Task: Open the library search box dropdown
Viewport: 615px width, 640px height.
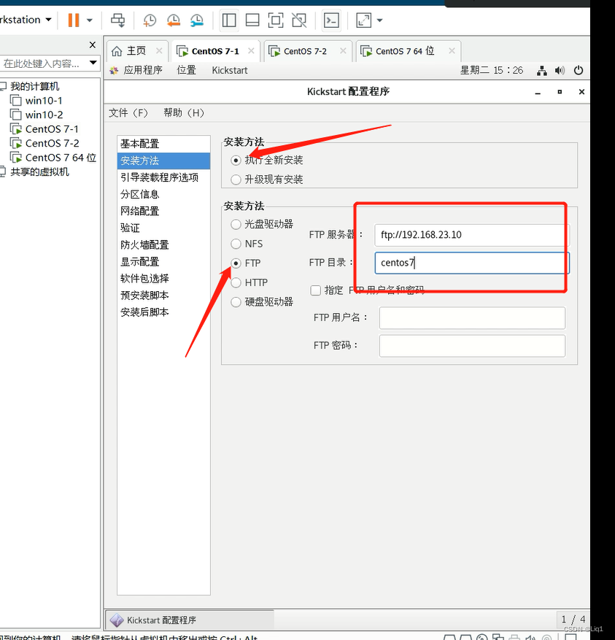Action: click(x=92, y=63)
